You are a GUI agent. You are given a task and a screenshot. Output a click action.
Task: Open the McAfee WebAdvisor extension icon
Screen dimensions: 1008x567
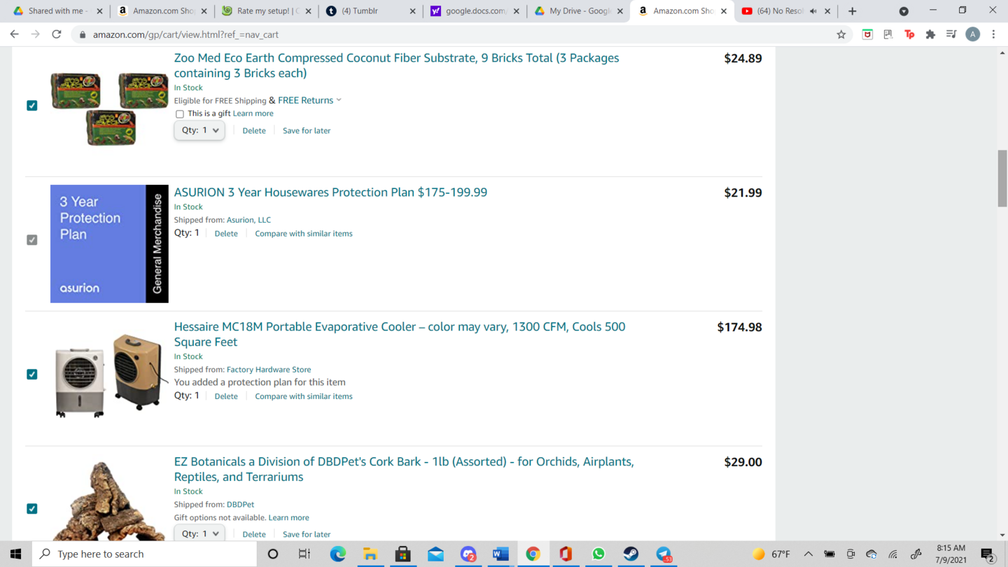(867, 34)
